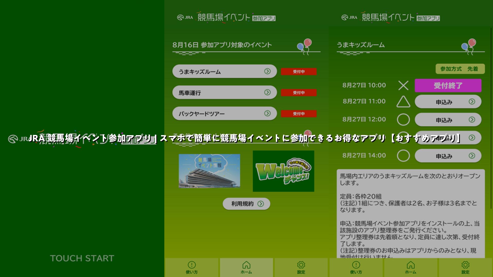This screenshot has height=277, width=493.
Task: Tap 使い方 tab in middle screen
Action: (x=192, y=268)
